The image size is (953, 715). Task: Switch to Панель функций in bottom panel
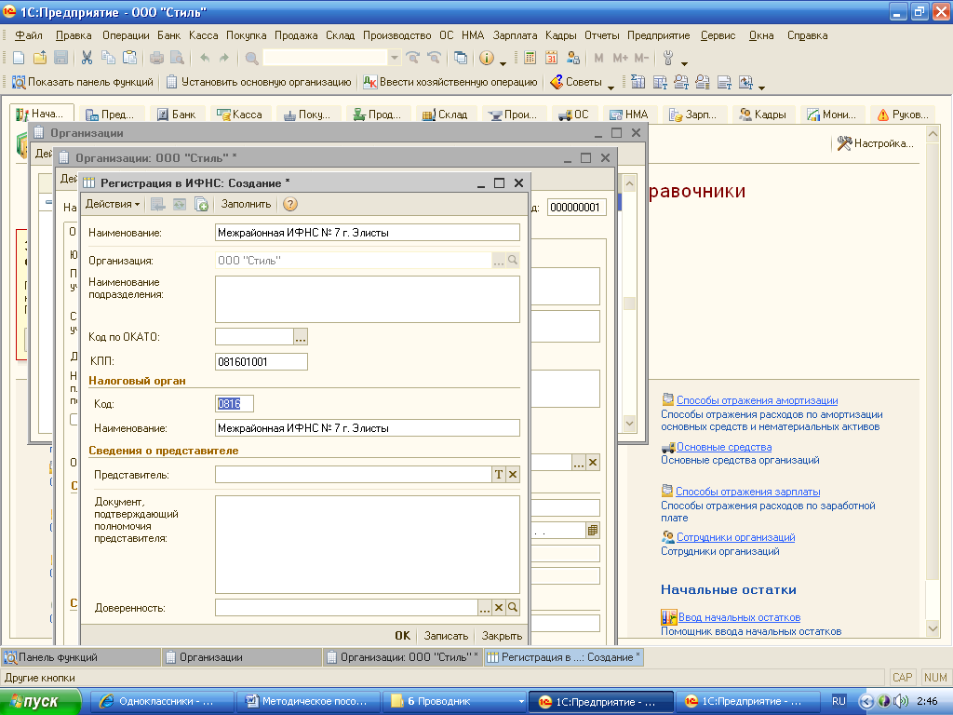81,657
